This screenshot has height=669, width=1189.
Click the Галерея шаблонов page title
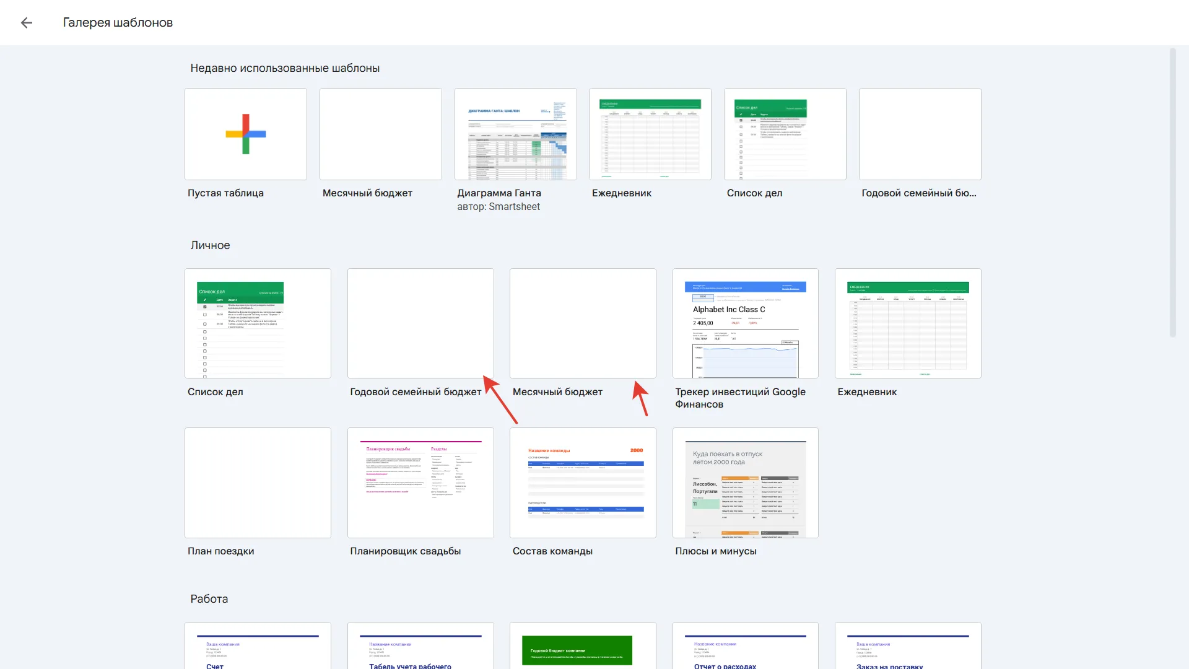pos(118,23)
